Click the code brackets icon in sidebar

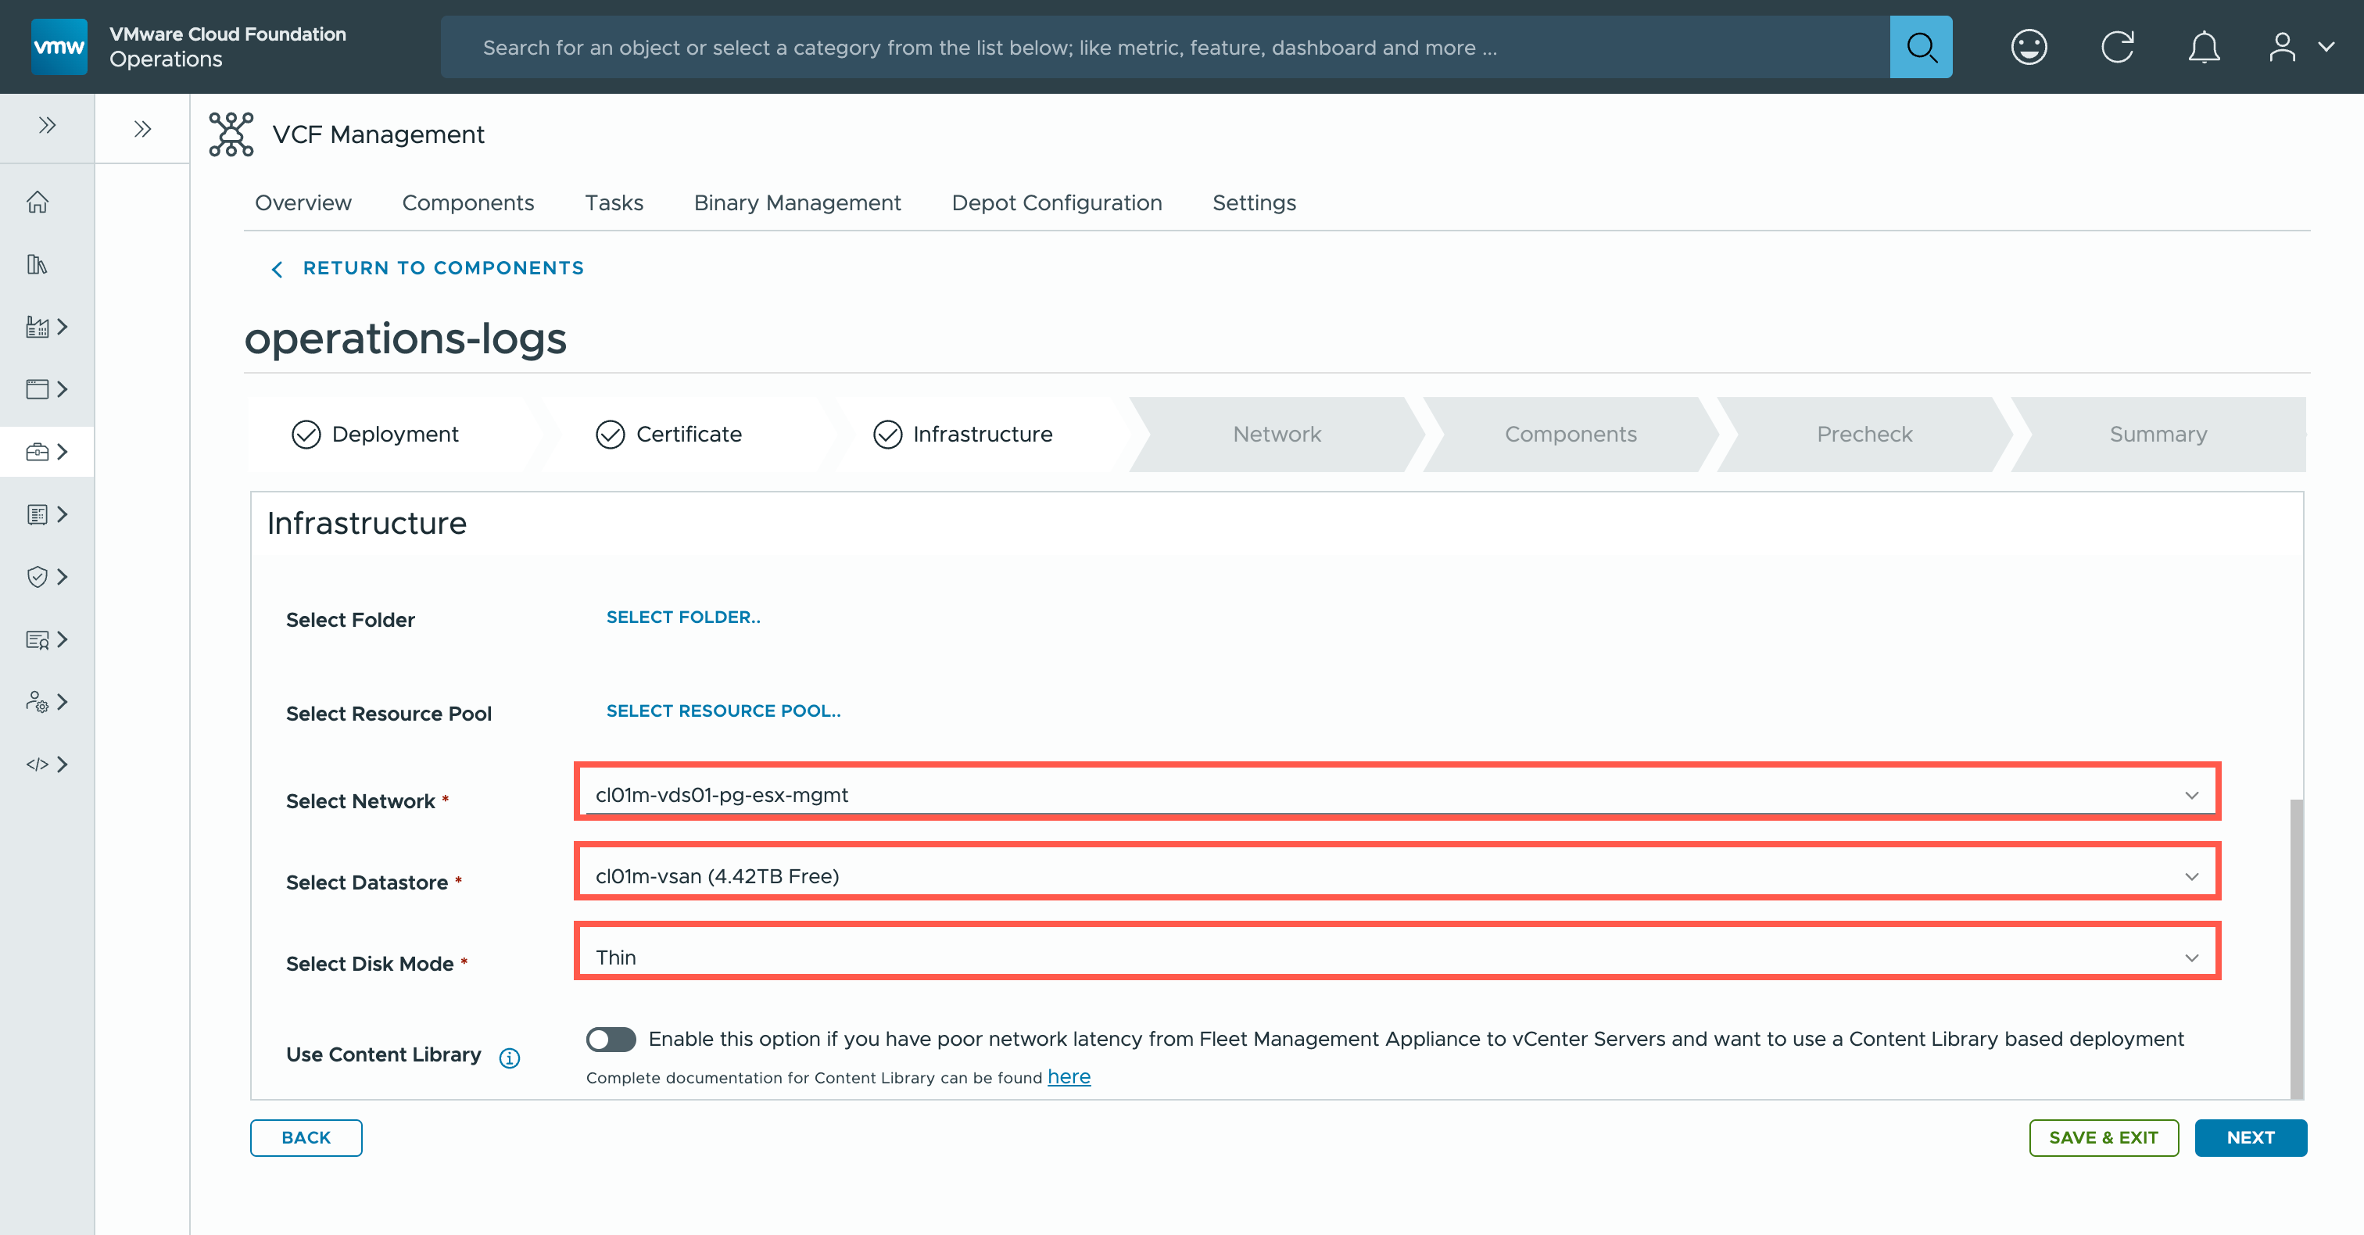pos(37,764)
